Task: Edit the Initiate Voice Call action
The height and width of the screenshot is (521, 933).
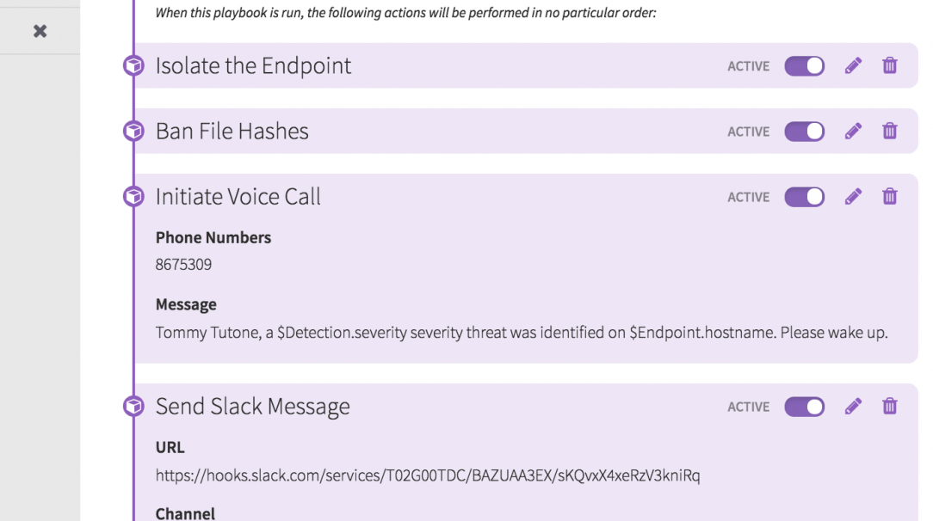Action: pos(853,196)
